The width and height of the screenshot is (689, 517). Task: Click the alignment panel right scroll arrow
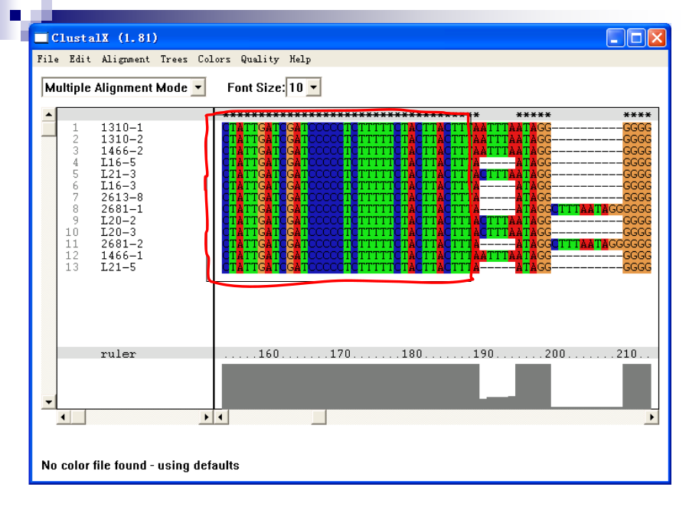point(651,417)
